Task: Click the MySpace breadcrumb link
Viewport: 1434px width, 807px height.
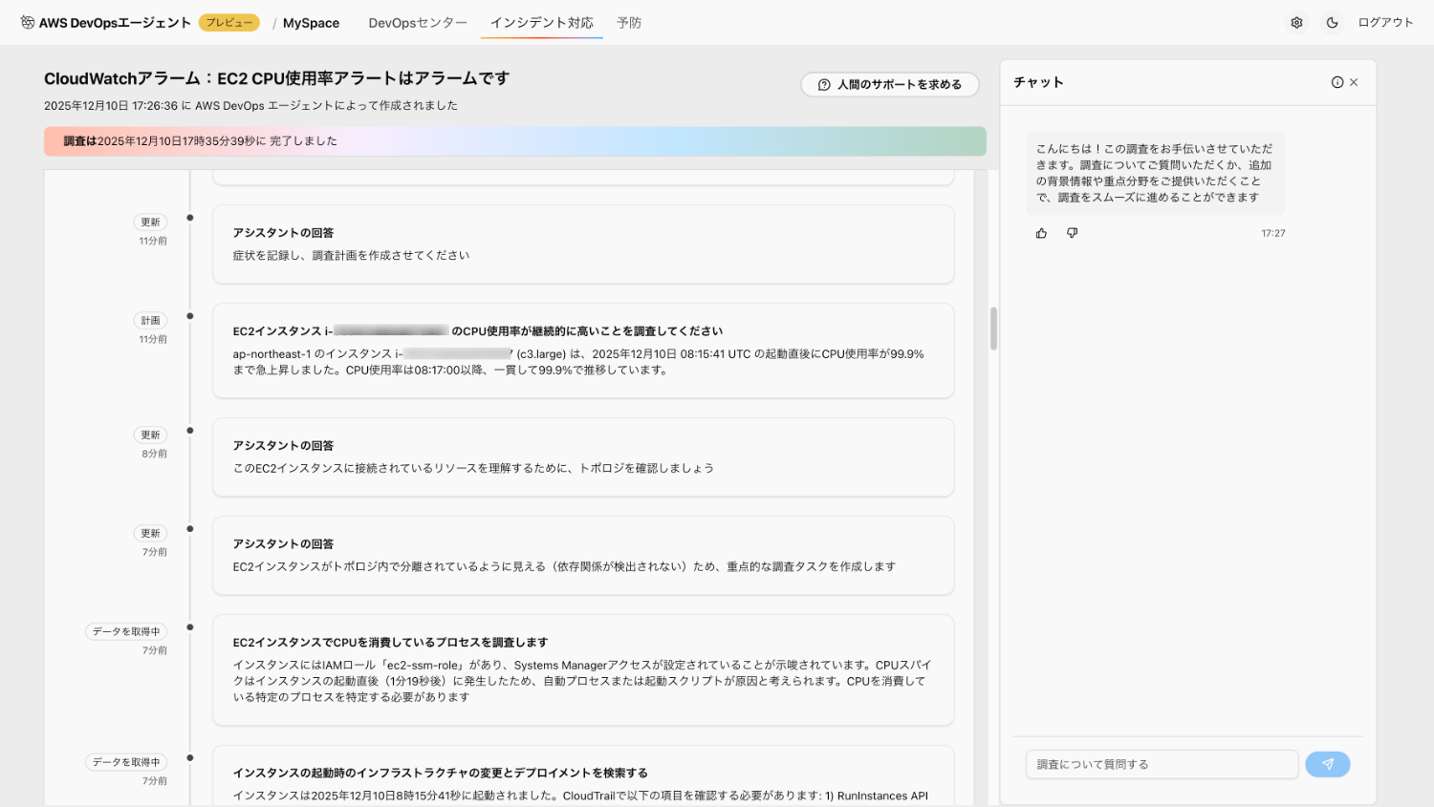Action: [311, 23]
